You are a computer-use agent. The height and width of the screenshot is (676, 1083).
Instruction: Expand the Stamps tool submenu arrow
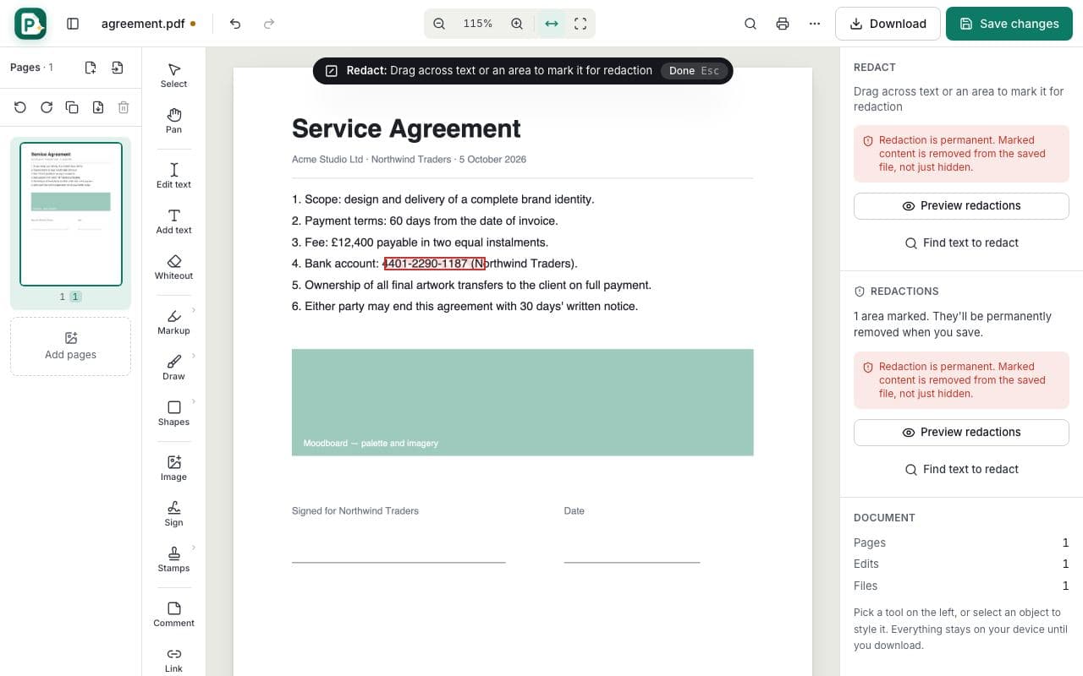click(194, 548)
